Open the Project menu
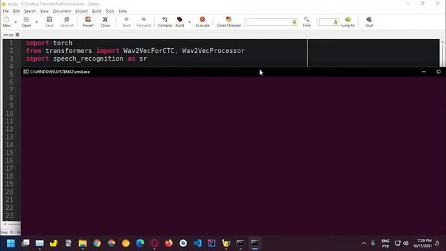 click(x=82, y=11)
